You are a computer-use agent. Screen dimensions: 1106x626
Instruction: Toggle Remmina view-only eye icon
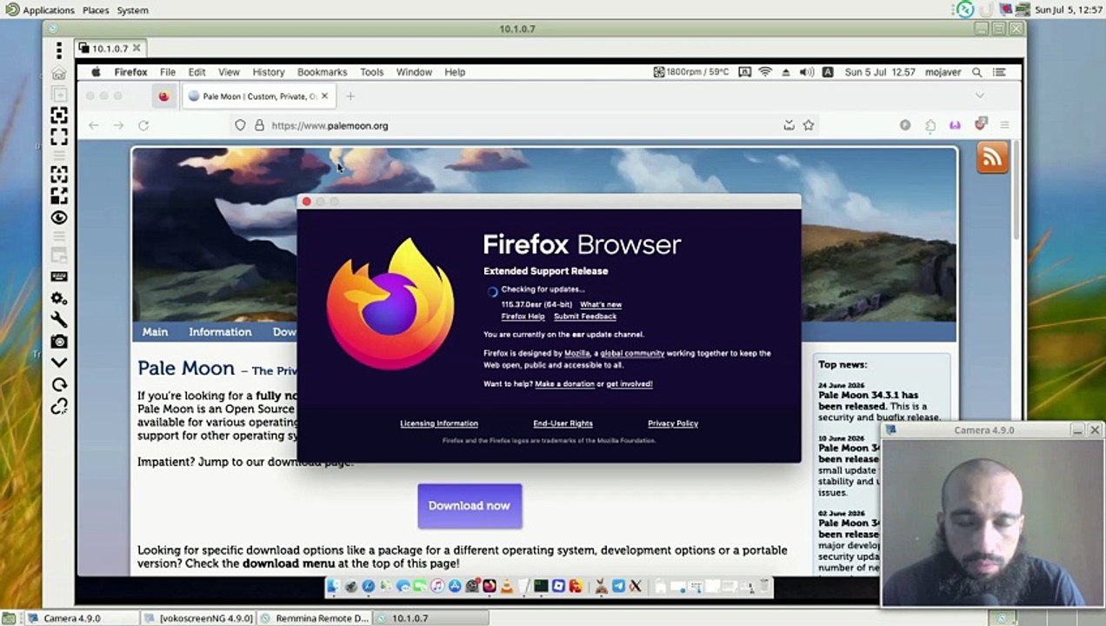pyautogui.click(x=59, y=218)
